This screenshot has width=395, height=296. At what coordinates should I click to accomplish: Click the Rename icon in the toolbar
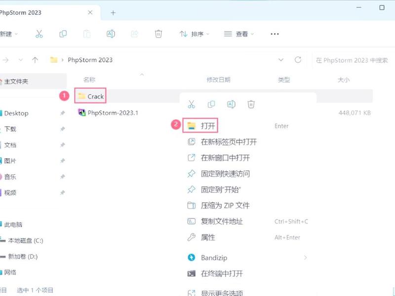111,34
